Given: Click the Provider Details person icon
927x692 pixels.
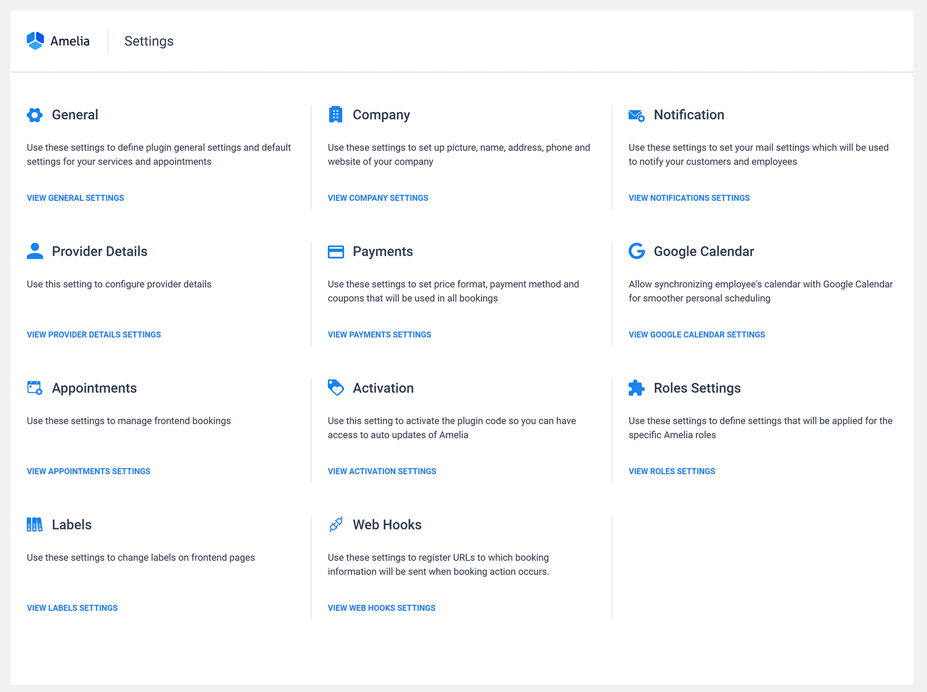Looking at the screenshot, I should [x=35, y=251].
